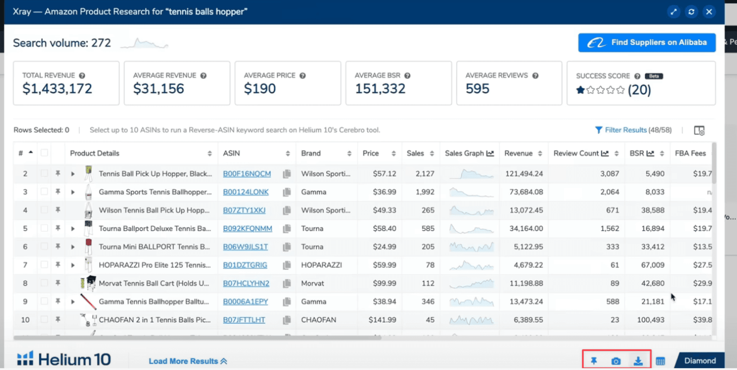
Task: Click Find Suppliers on Alibaba button
Action: click(647, 42)
